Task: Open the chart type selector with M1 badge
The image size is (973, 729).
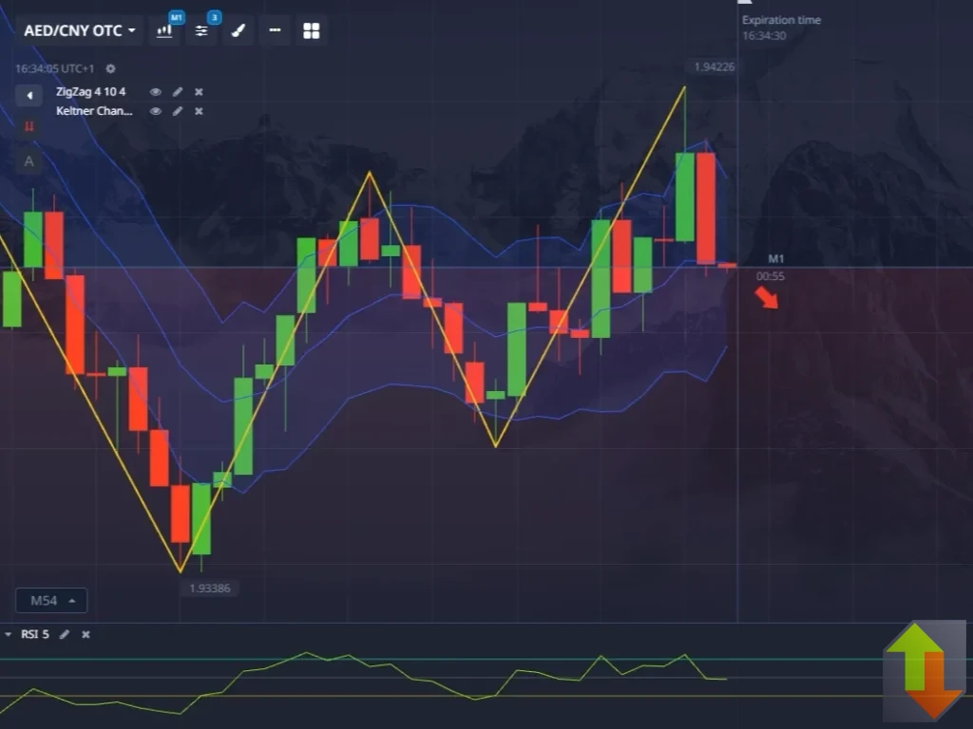Action: [x=164, y=31]
